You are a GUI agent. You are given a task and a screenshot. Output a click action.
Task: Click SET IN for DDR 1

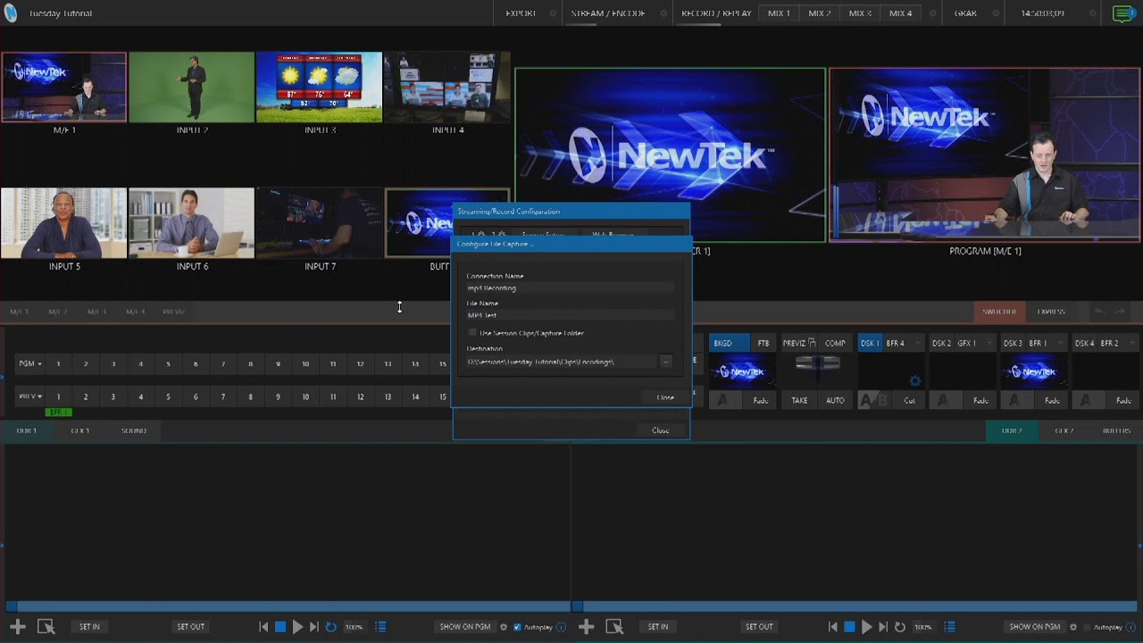pyautogui.click(x=89, y=627)
